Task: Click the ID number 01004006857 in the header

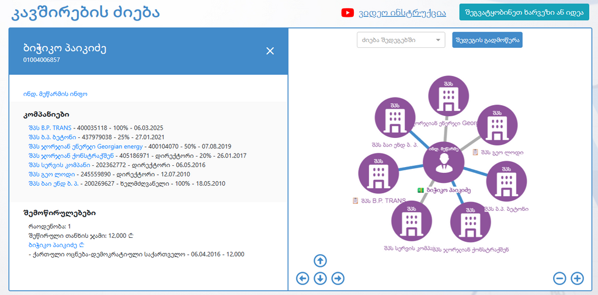Action: point(41,60)
